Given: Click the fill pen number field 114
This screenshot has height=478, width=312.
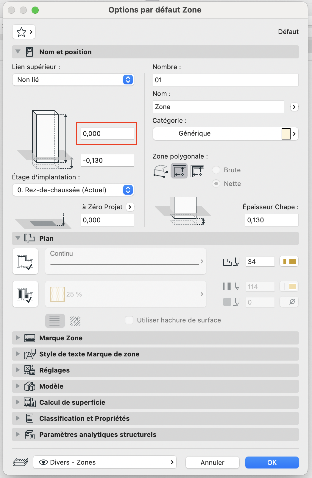Looking at the screenshot, I should coord(260,287).
